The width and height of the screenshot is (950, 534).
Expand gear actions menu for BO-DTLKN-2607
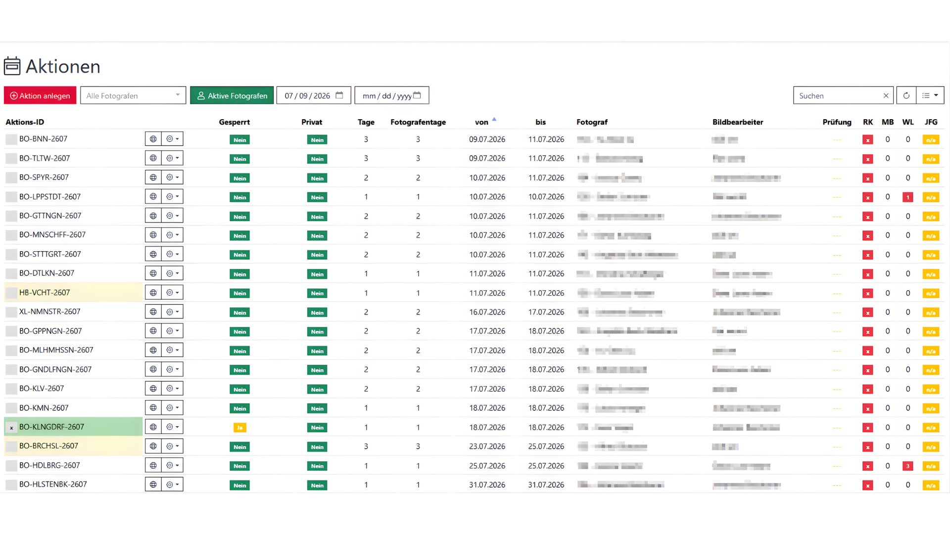[x=172, y=273]
